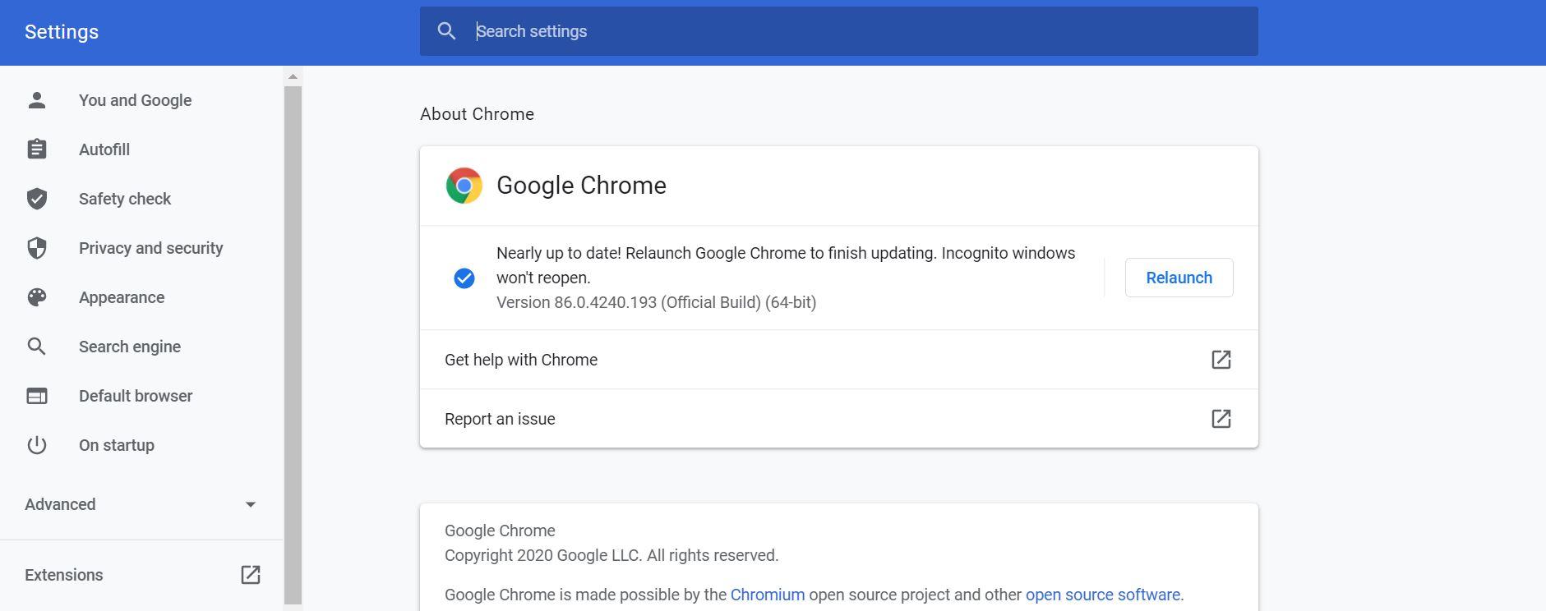The image size is (1546, 611).
Task: Click the Settings title in header
Action: coord(62,32)
